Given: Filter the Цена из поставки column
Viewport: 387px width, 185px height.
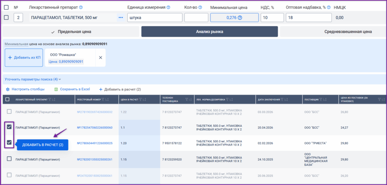Looking at the screenshot, I should 379,99.
